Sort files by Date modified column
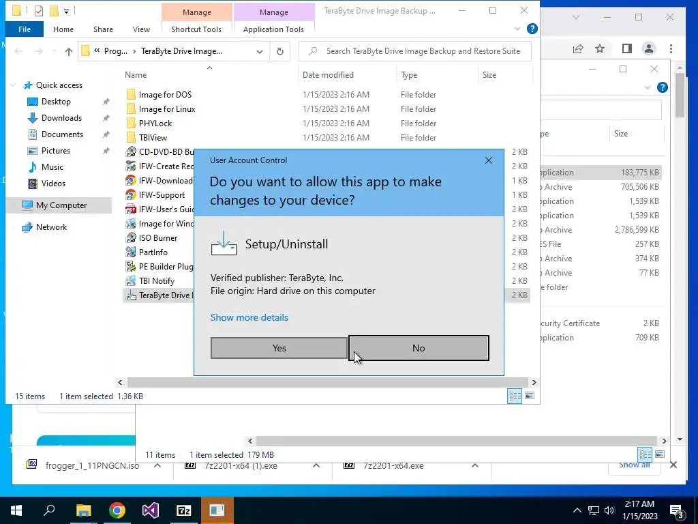Viewport: 698px width, 524px height. 328,75
